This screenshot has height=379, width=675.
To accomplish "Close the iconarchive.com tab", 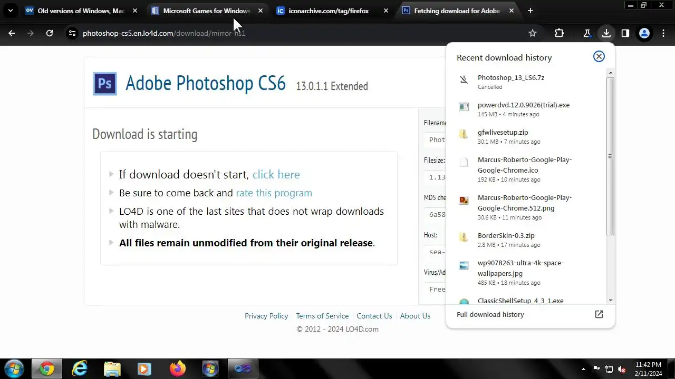I will pyautogui.click(x=386, y=11).
